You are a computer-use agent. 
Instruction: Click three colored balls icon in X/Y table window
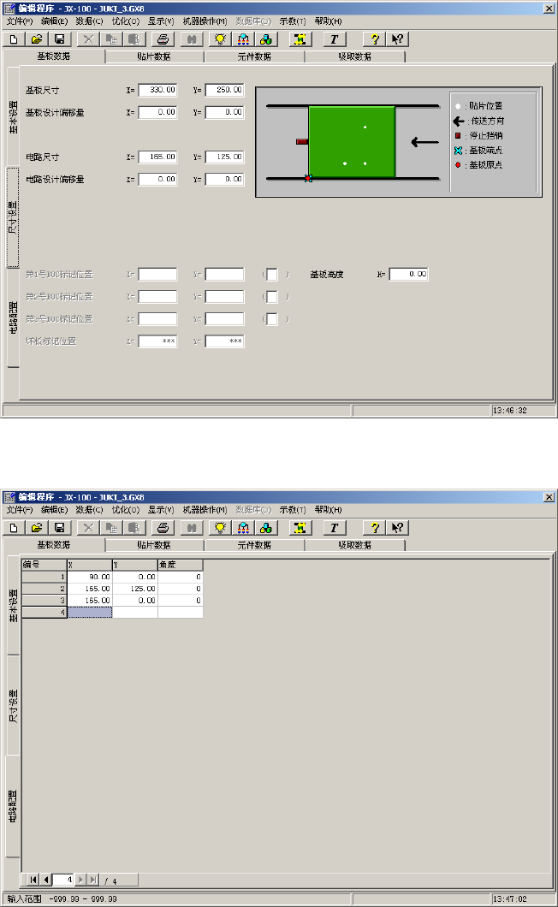266,528
